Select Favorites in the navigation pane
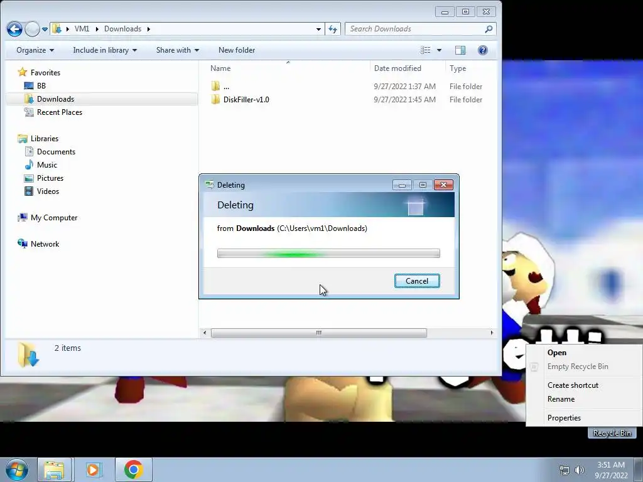The width and height of the screenshot is (643, 482). [45, 73]
